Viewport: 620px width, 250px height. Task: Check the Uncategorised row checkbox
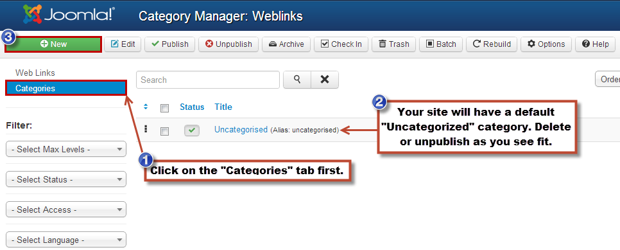164,131
